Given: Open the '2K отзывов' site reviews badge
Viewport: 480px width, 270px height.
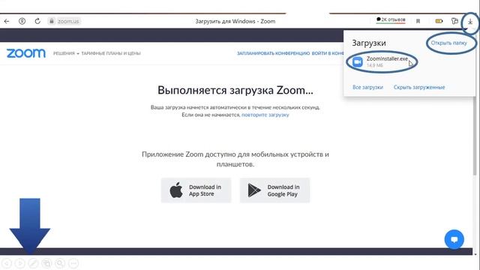Looking at the screenshot, I should click(x=391, y=20).
